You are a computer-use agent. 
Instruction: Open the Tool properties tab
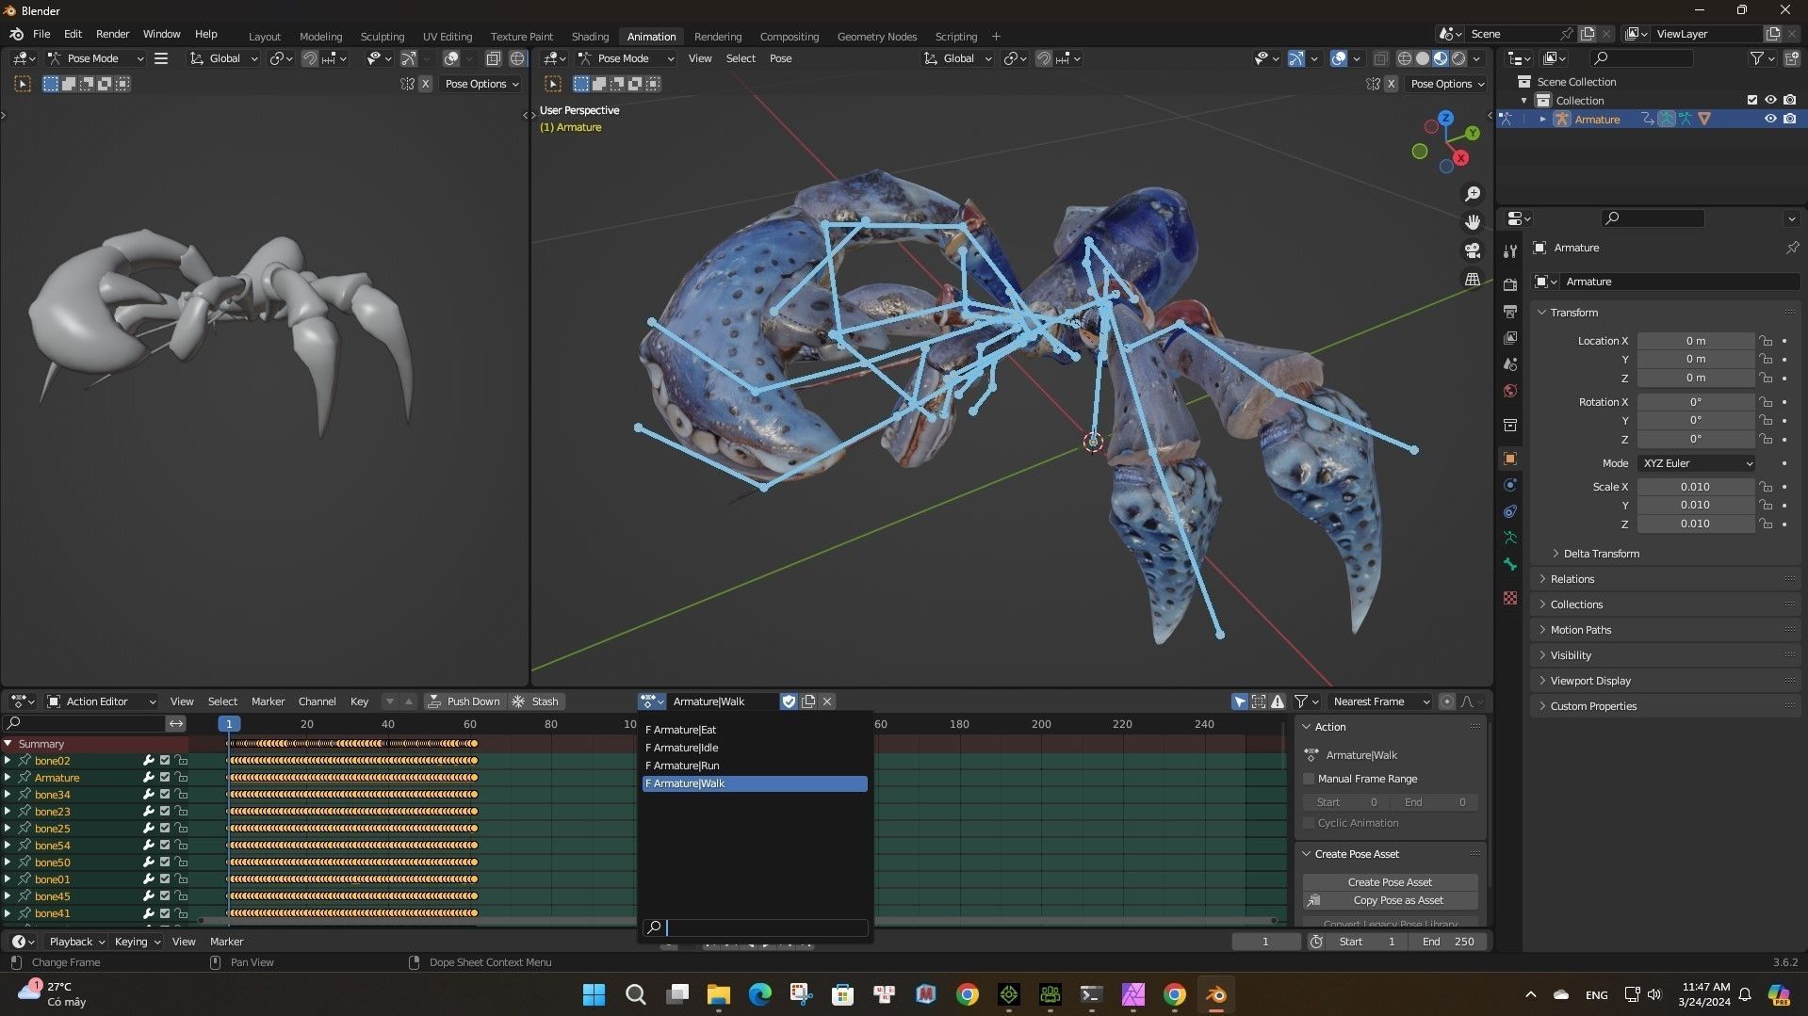click(x=1510, y=250)
